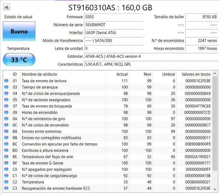220x195 pixels.
Task: Click status dot for attribute BD
Action: click(x=6, y=150)
